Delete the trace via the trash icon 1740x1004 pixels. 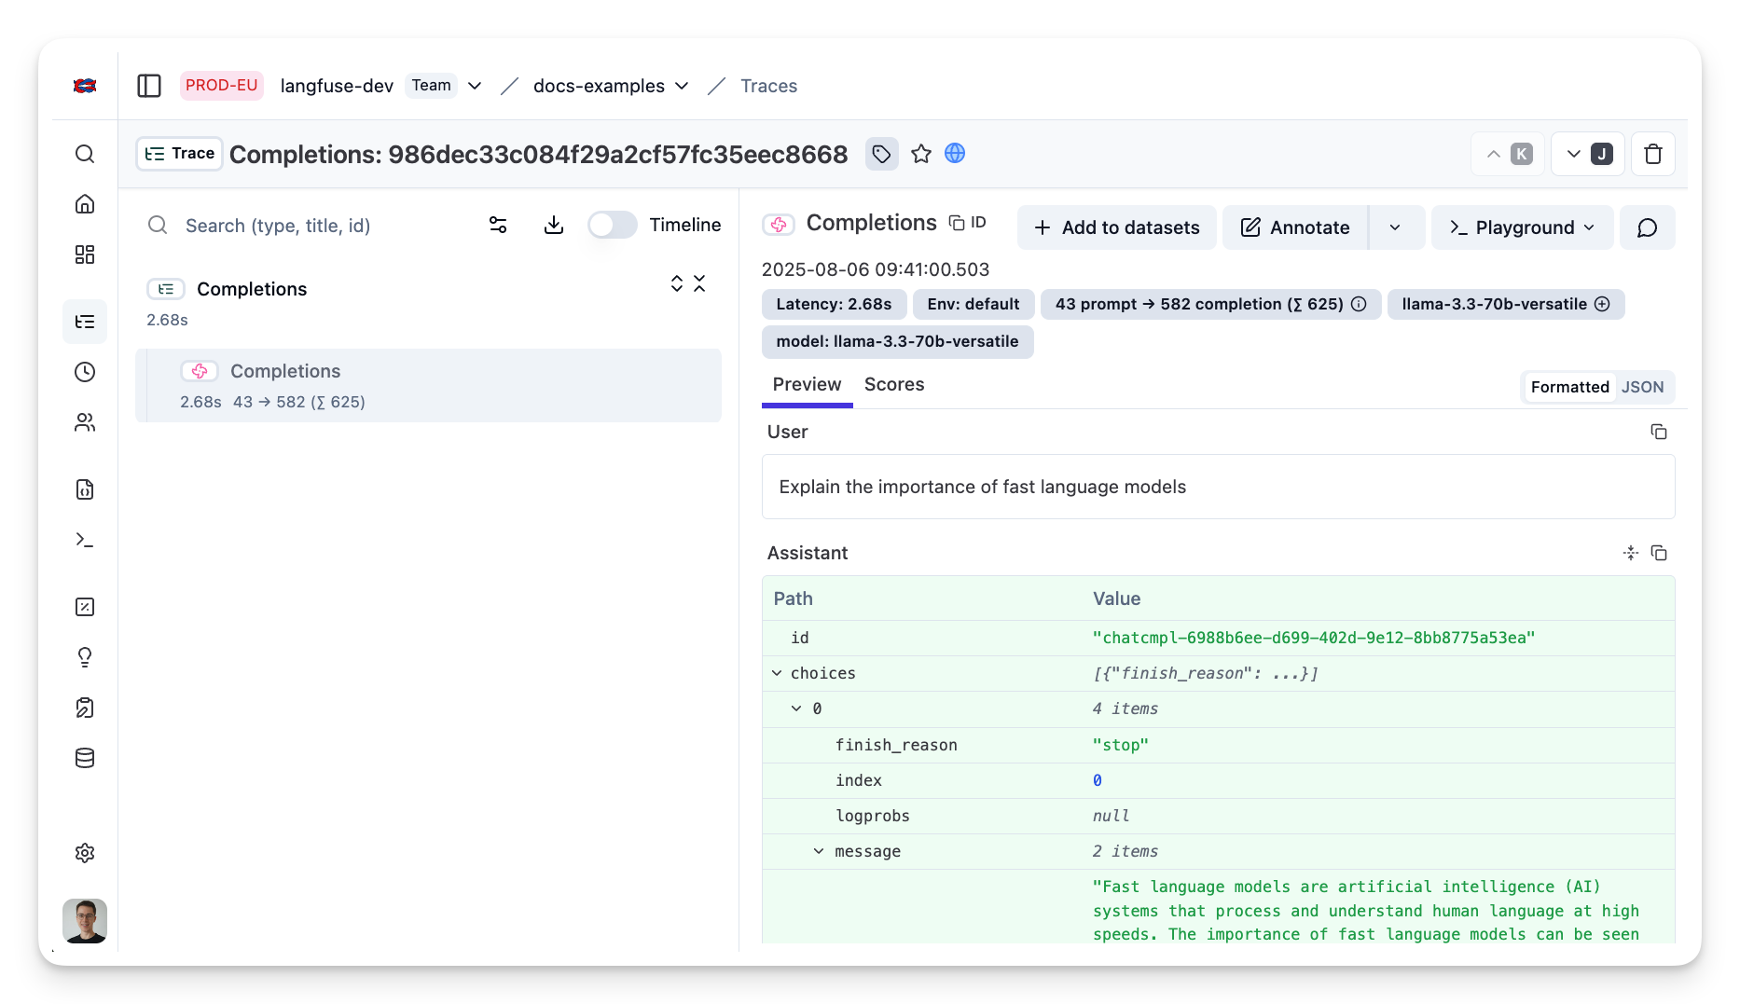click(1652, 154)
